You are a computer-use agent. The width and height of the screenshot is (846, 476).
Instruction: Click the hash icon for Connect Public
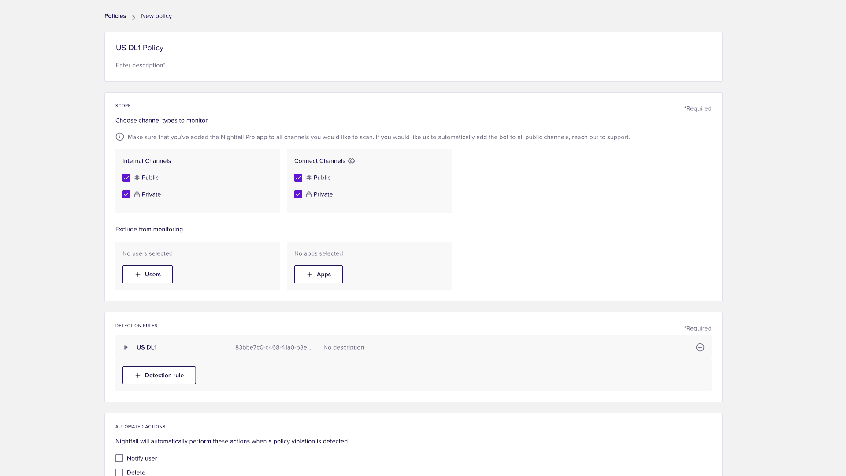(309, 178)
